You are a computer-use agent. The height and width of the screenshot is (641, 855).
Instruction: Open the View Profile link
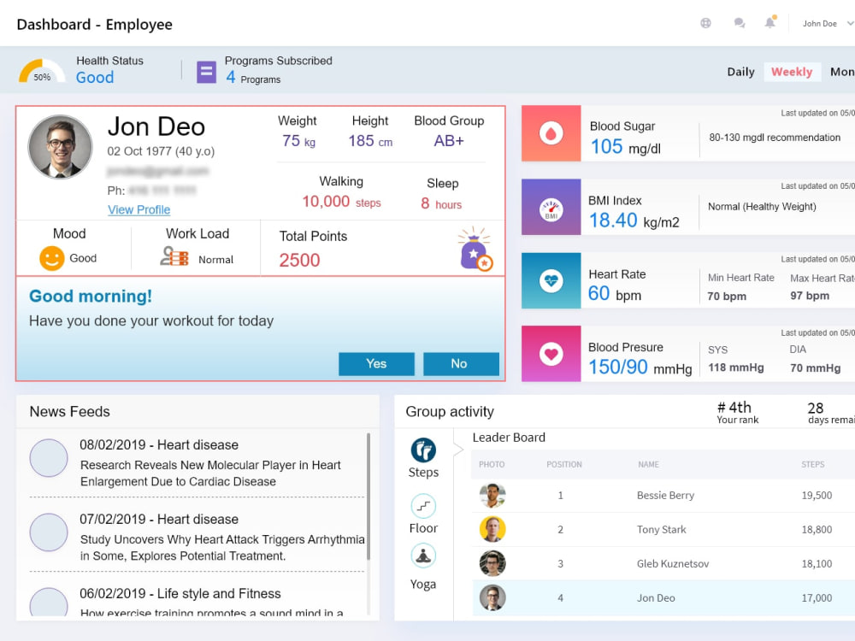point(139,210)
